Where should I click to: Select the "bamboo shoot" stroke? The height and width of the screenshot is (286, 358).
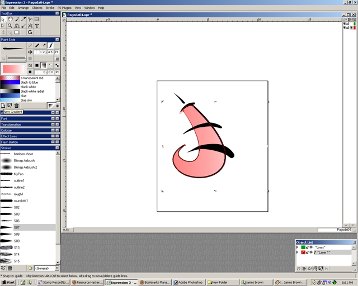28,154
